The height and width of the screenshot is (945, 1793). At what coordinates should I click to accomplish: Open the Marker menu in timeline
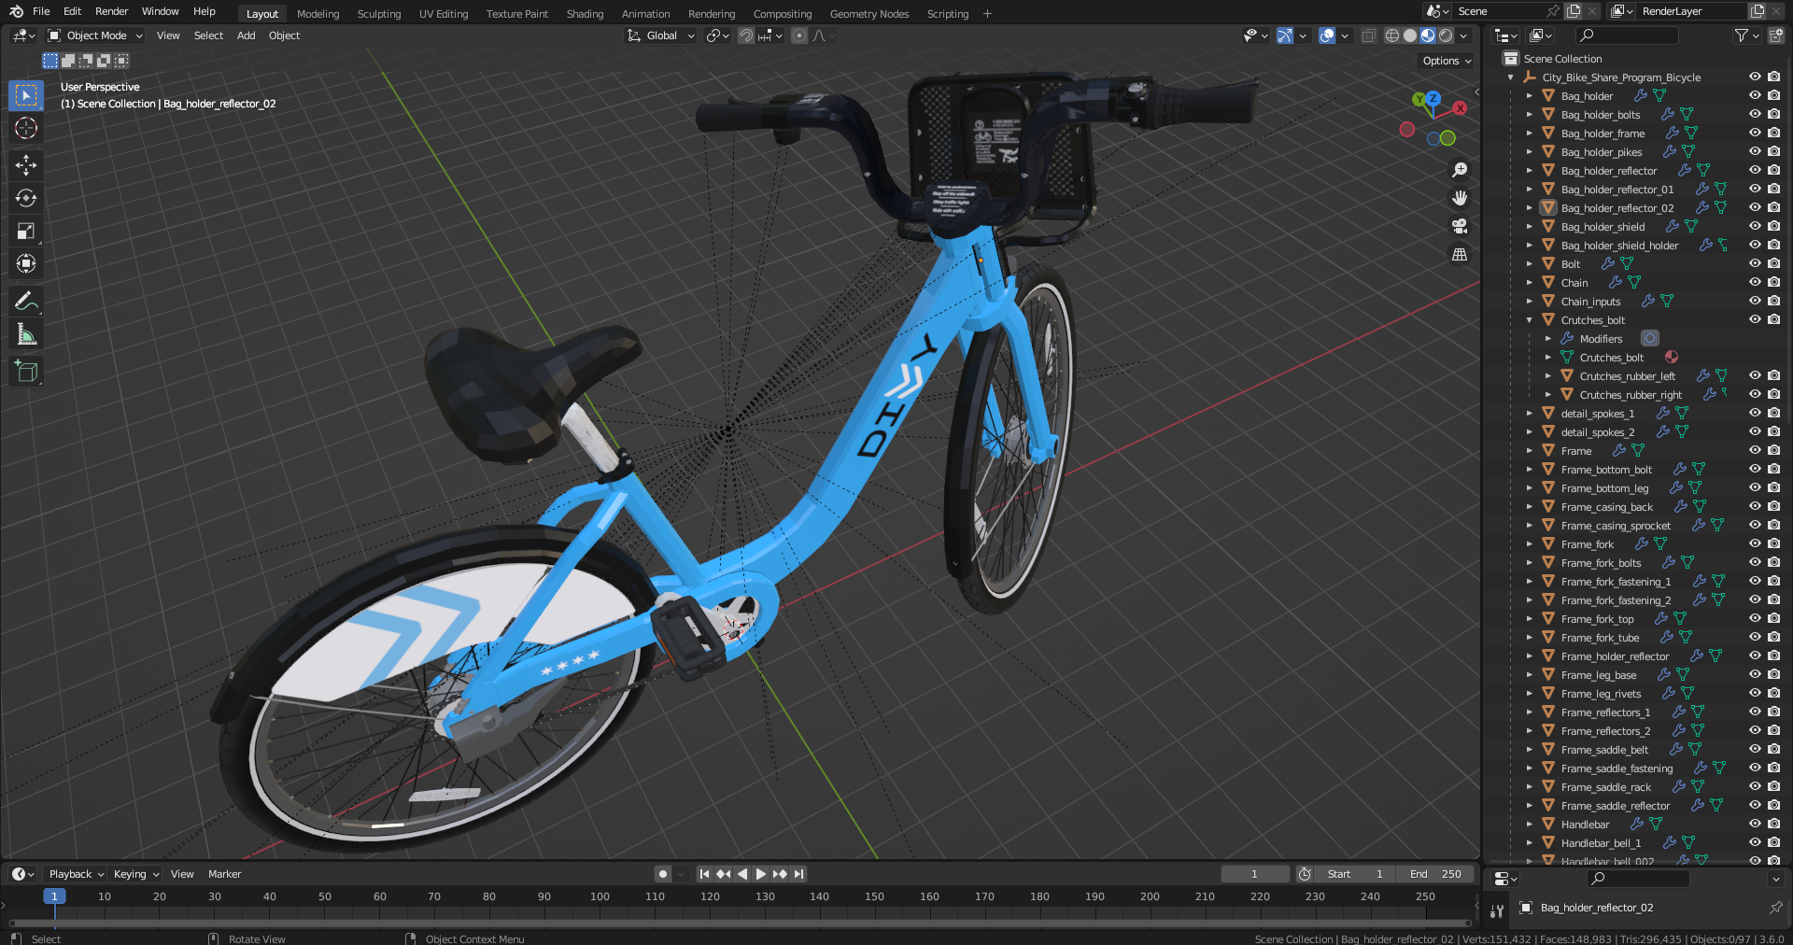click(224, 874)
